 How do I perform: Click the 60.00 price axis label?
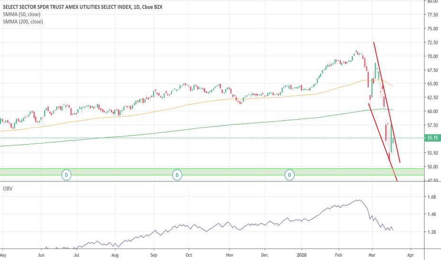coord(432,111)
